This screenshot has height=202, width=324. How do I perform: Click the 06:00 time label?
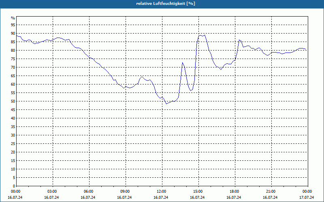(x=88, y=191)
